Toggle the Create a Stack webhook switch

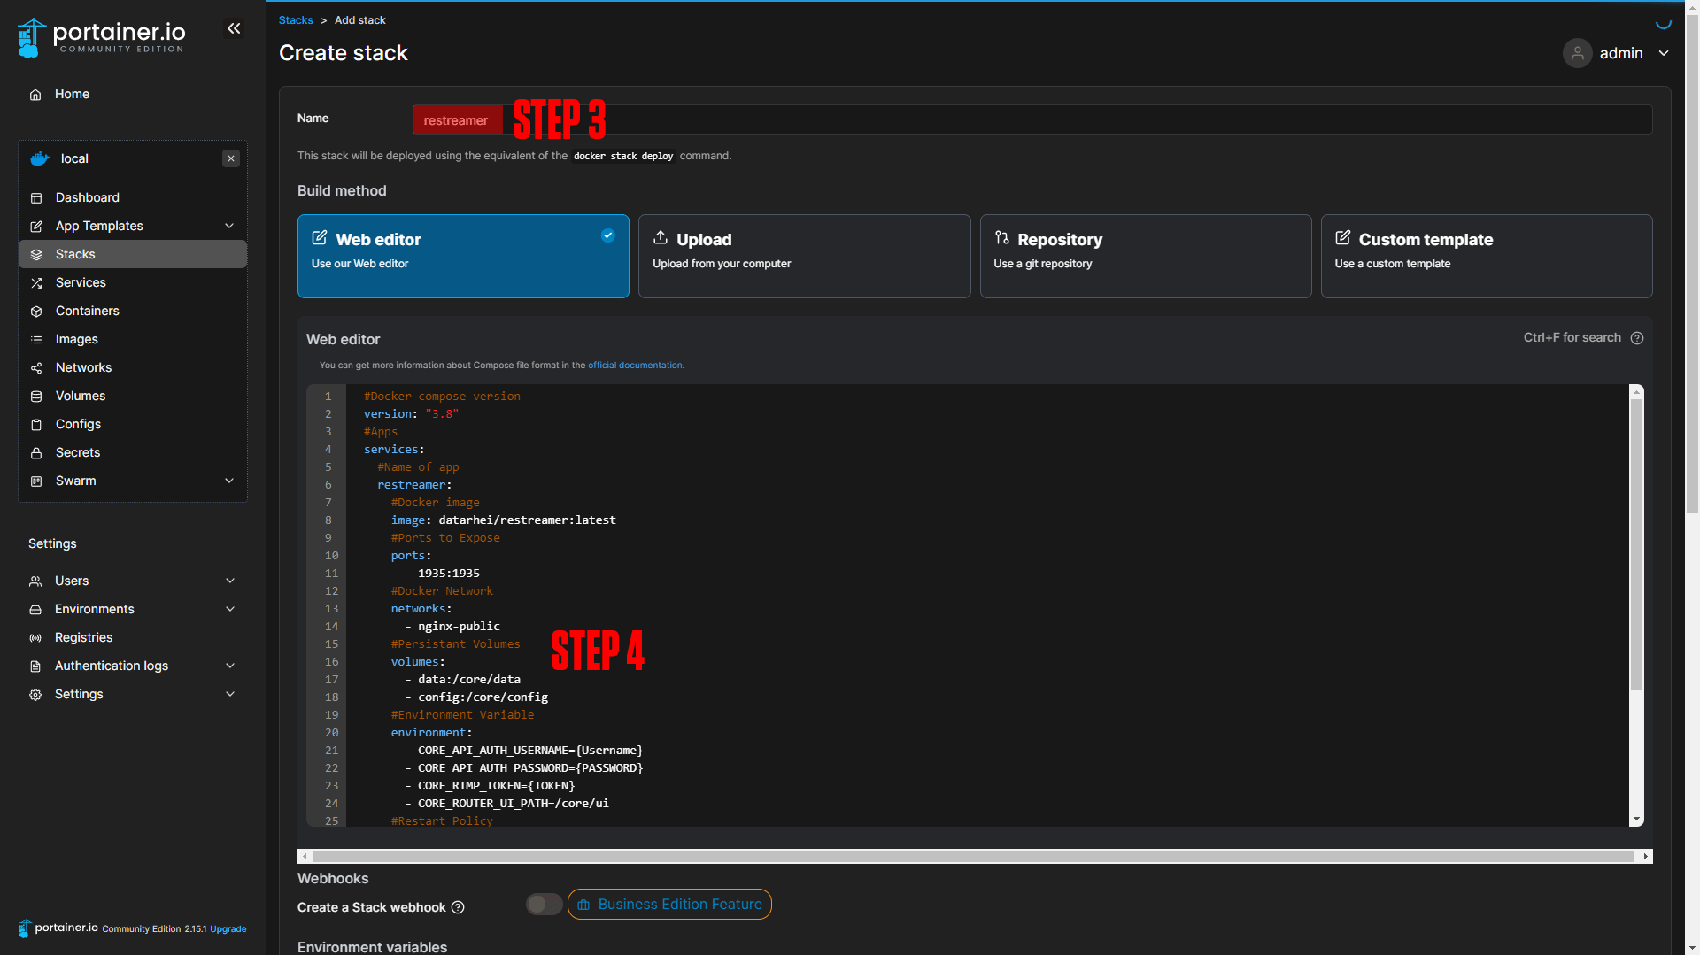click(544, 905)
